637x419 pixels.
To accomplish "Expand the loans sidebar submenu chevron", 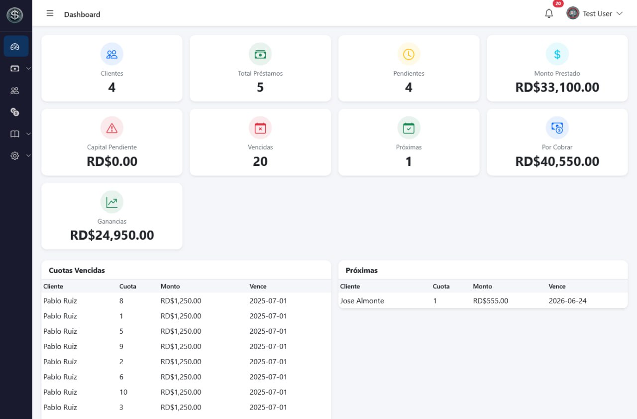I will tap(28, 68).
